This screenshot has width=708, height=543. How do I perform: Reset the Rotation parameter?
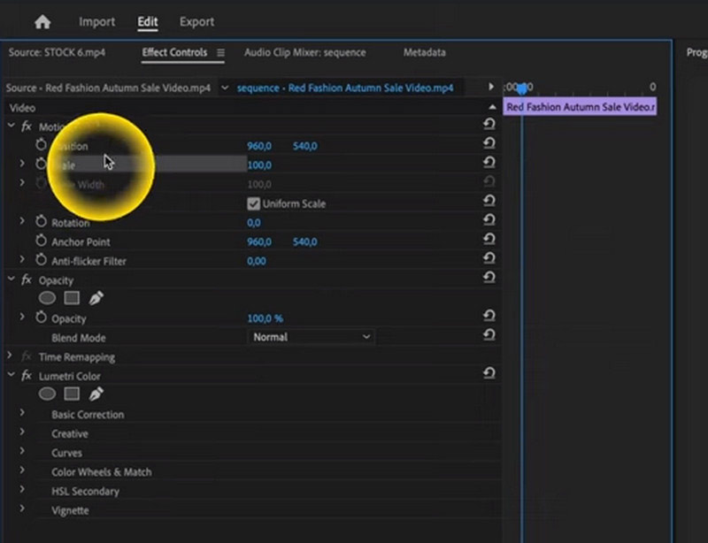pyautogui.click(x=489, y=220)
